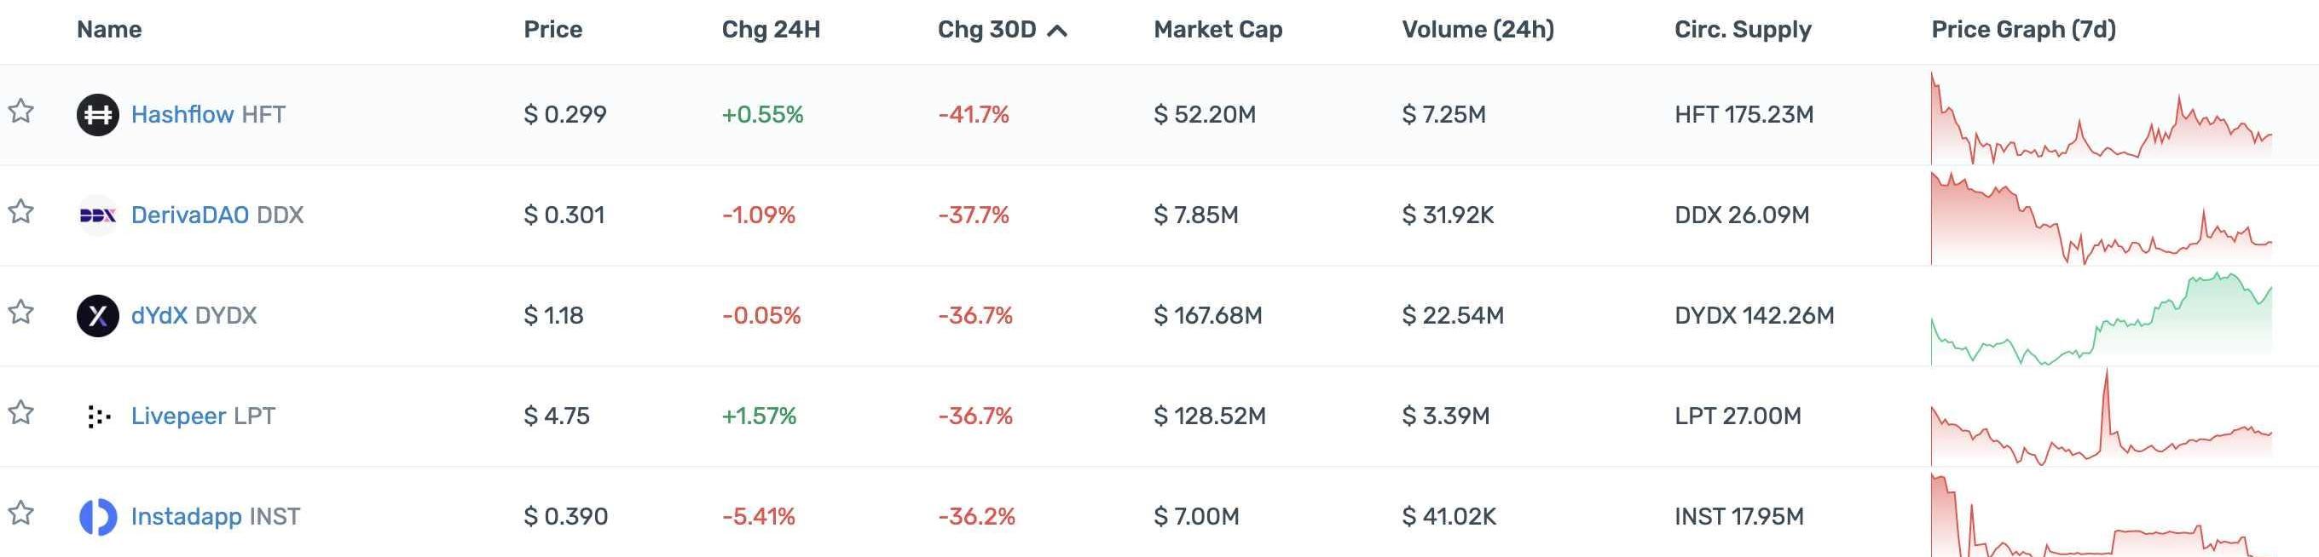Sort by Chg 24H column header

tap(771, 30)
